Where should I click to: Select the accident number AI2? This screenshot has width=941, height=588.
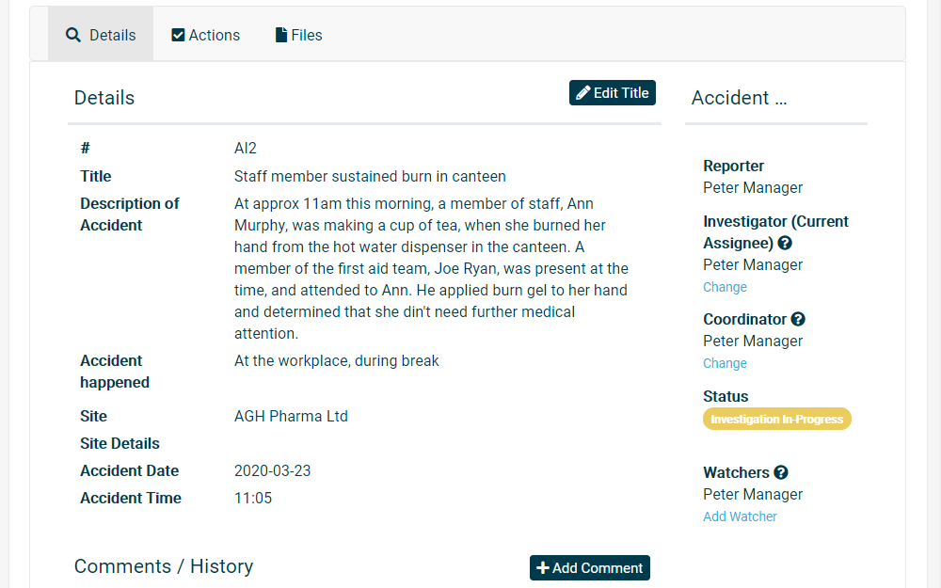point(246,149)
